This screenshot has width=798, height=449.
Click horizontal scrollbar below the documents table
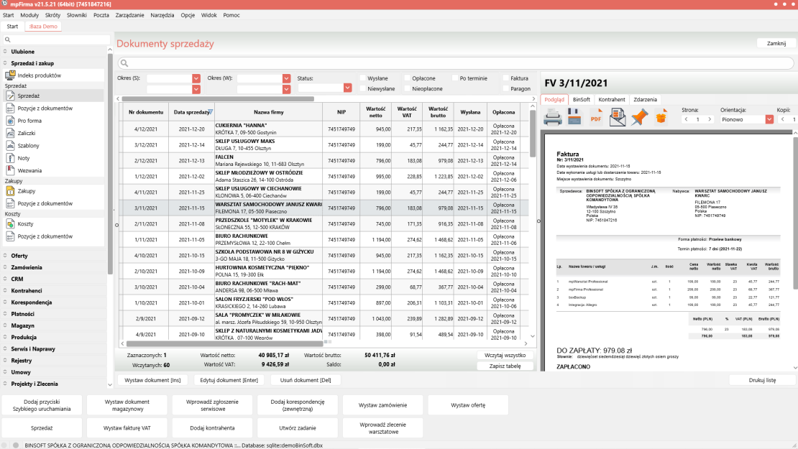pyautogui.click(x=224, y=343)
